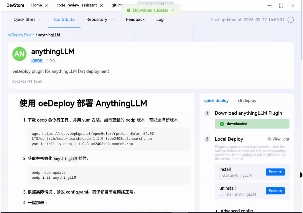
Task: Click the refresh icon beside Last updated
Action: (x=290, y=20)
